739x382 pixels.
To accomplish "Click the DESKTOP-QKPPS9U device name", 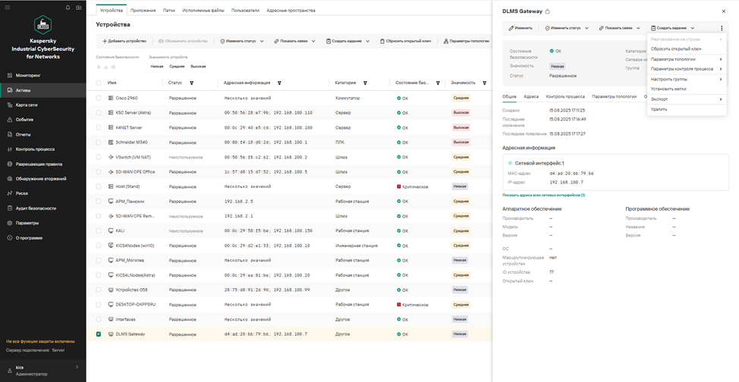I will coord(135,305).
